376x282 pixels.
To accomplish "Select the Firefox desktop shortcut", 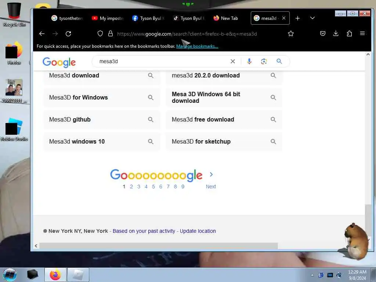I will click(x=14, y=53).
